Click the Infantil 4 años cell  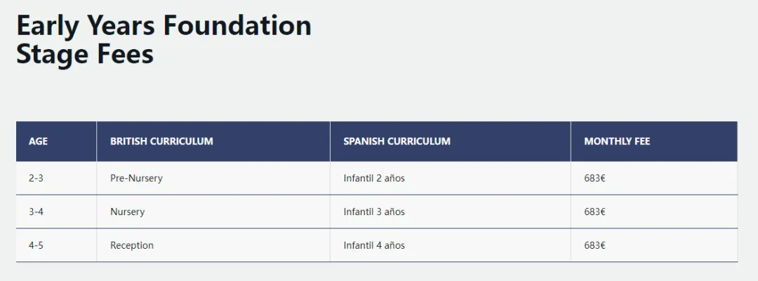[x=451, y=245]
